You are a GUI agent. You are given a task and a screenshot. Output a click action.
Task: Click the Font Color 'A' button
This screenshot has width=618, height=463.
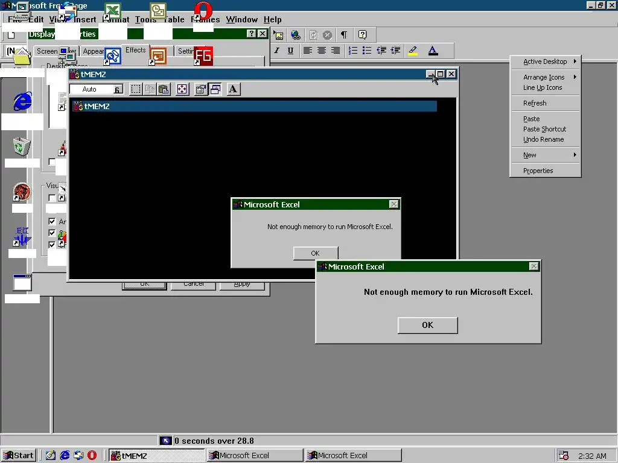point(433,51)
